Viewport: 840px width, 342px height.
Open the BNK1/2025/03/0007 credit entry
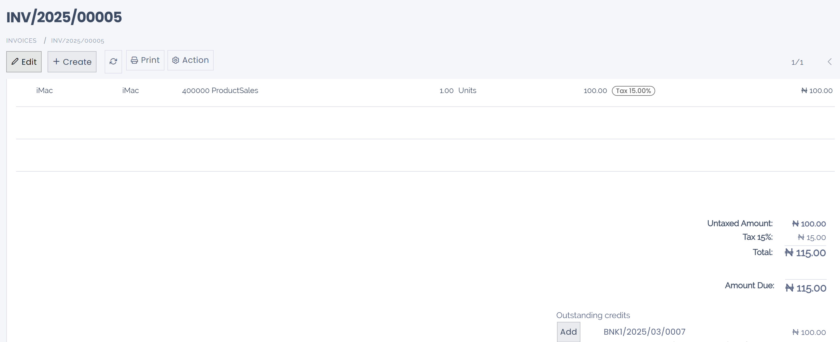click(x=644, y=332)
